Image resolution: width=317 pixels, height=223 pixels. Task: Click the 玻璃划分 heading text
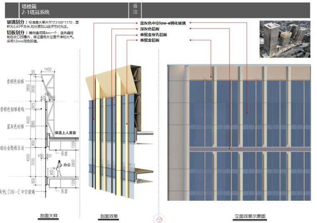pyautogui.click(x=15, y=22)
